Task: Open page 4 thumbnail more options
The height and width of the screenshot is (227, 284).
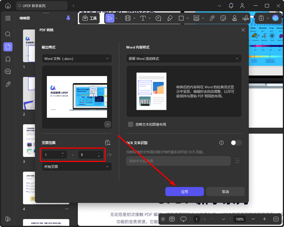Action: tap(67, 209)
